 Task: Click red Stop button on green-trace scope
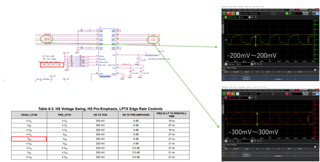229,13
